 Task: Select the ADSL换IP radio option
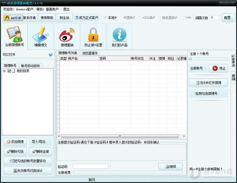(x=147, y=18)
